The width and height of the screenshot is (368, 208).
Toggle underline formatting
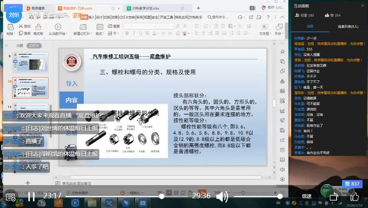pos(141,33)
